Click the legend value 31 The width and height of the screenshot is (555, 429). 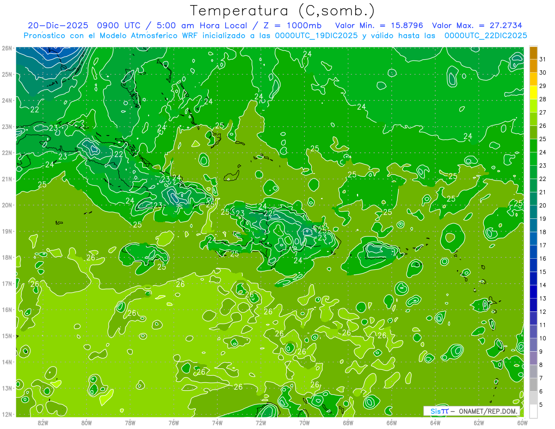coord(543,59)
